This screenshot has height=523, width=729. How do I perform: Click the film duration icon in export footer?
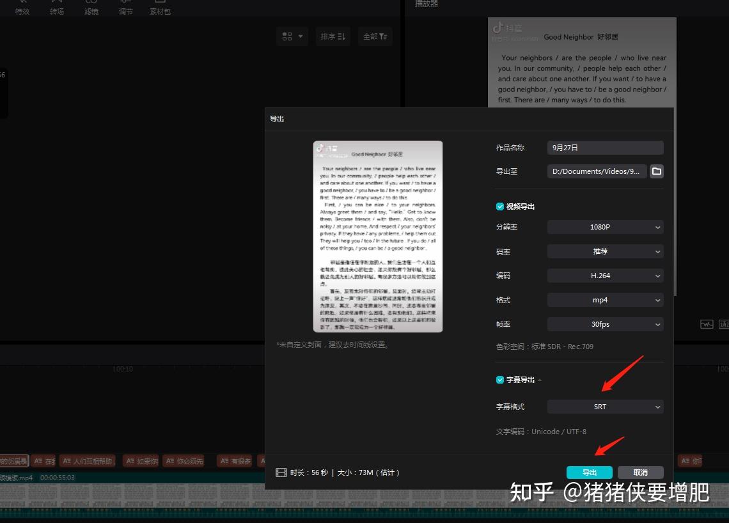281,472
